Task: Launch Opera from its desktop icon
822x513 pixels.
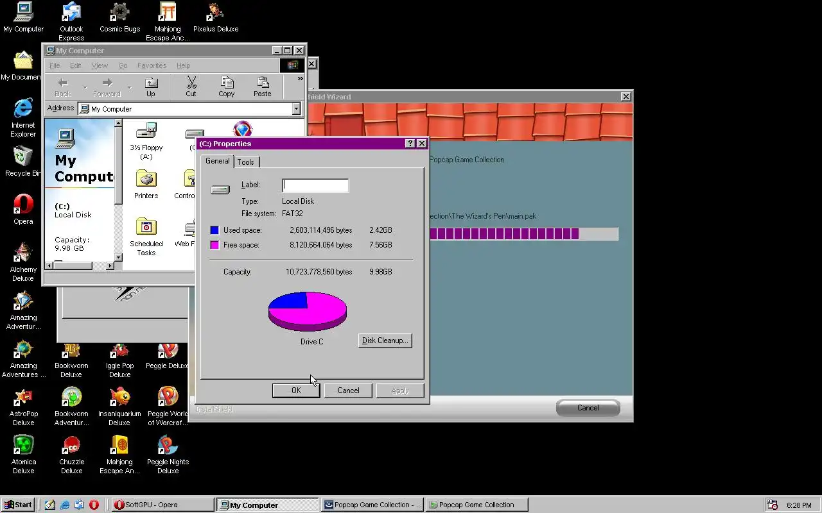Action: pyautogui.click(x=23, y=210)
